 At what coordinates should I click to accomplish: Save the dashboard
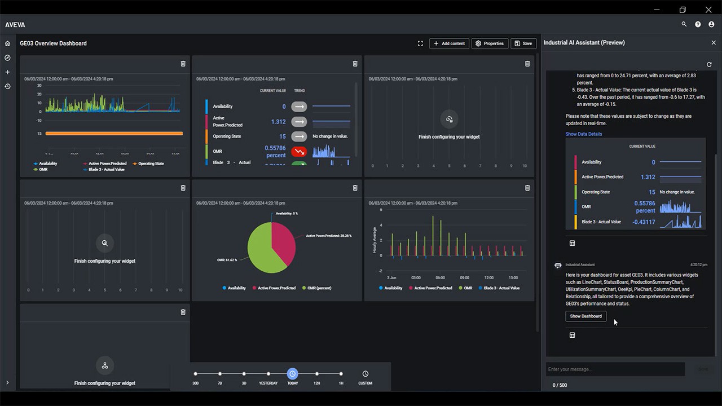[x=523, y=43]
